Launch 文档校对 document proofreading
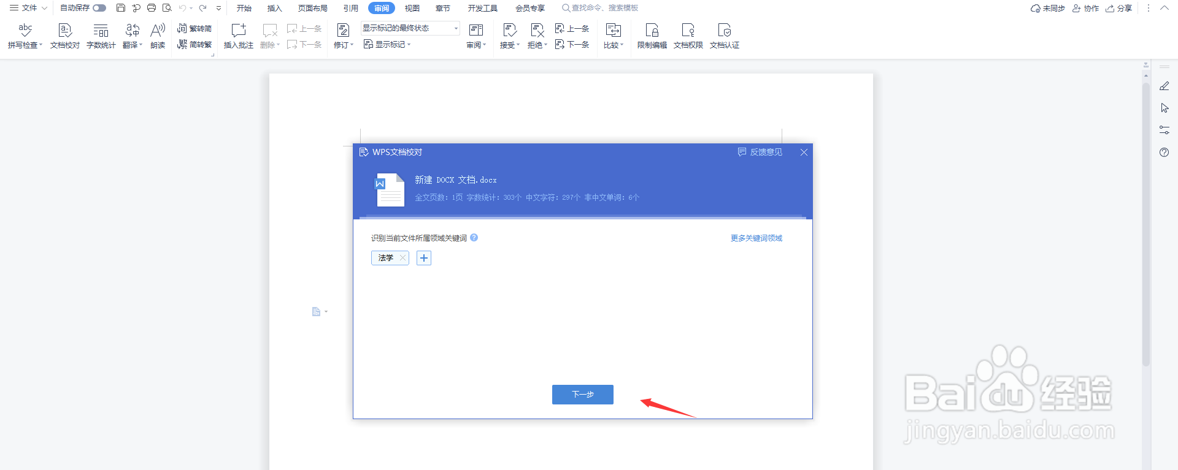 [65, 36]
